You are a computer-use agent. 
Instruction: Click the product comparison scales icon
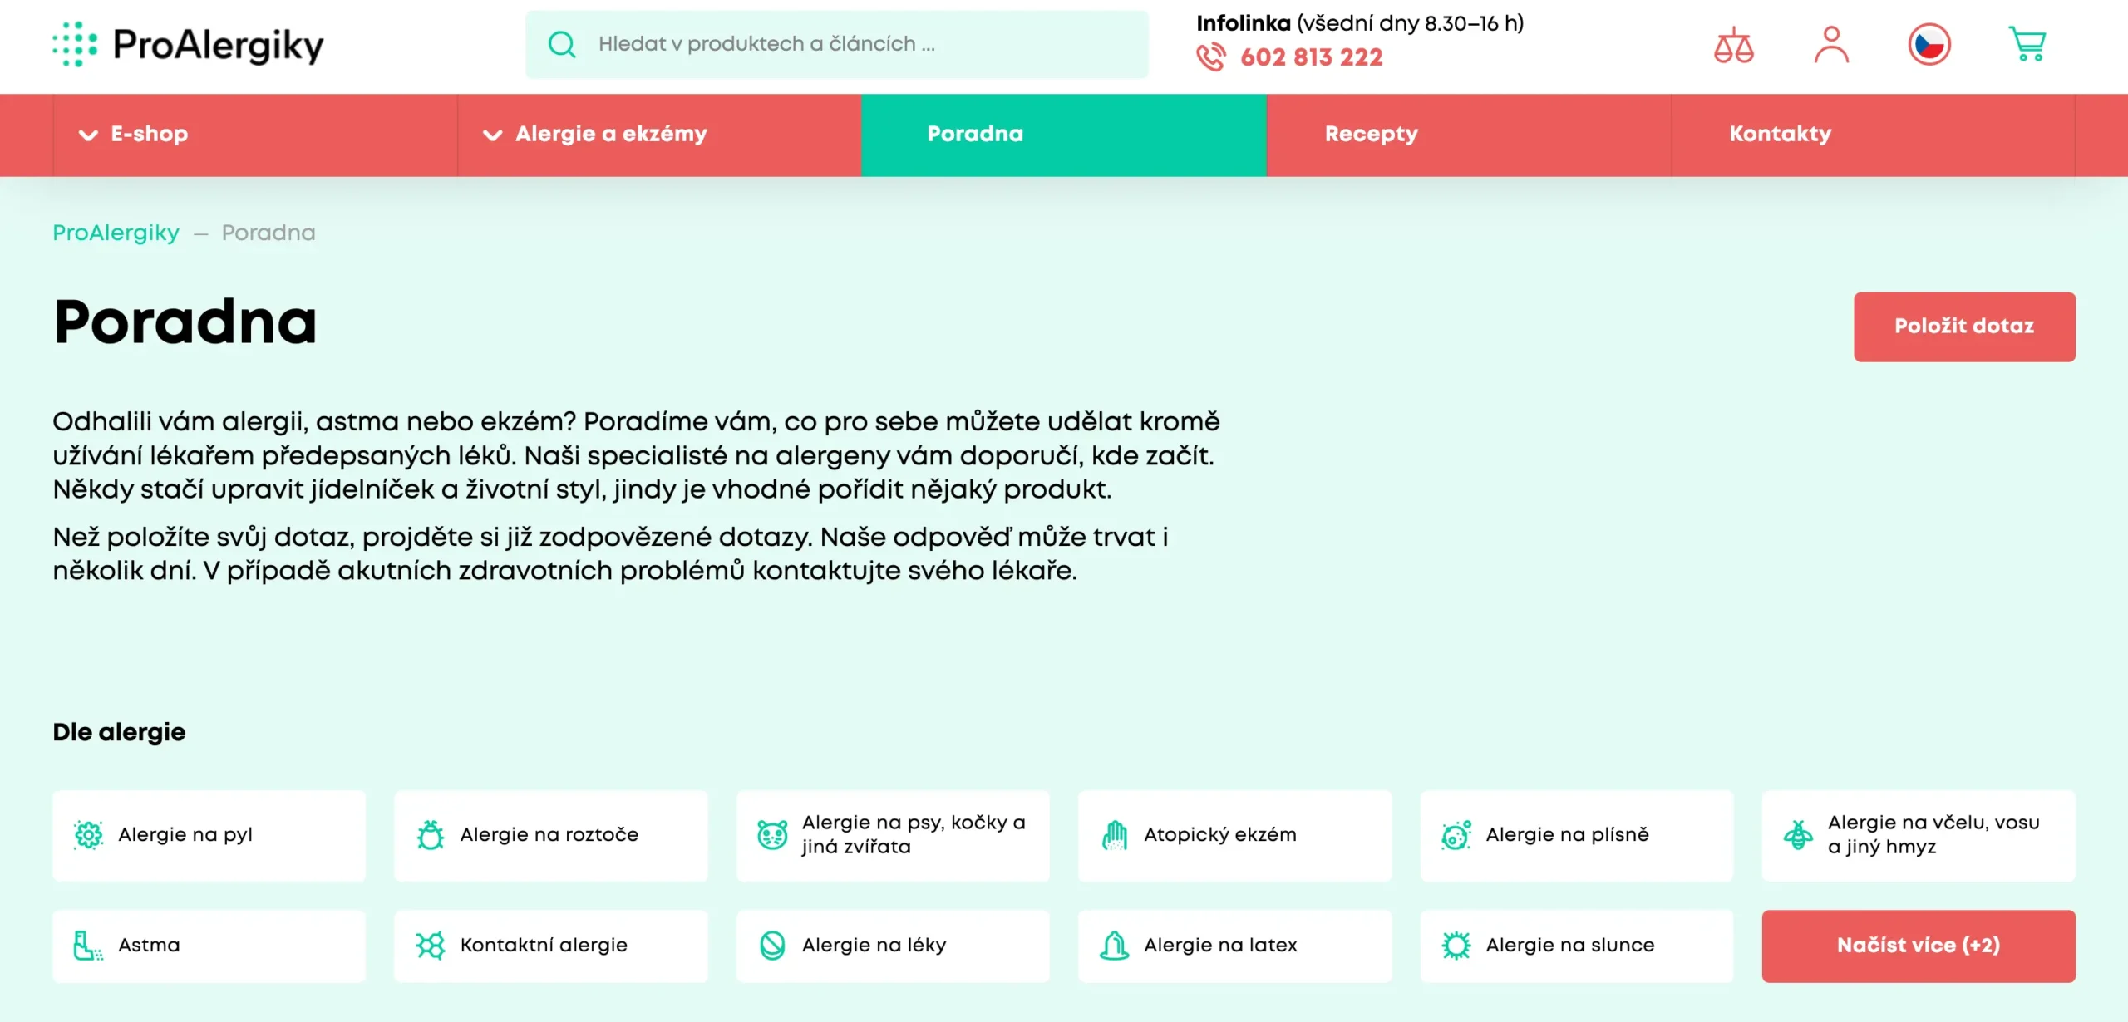[x=1733, y=45]
